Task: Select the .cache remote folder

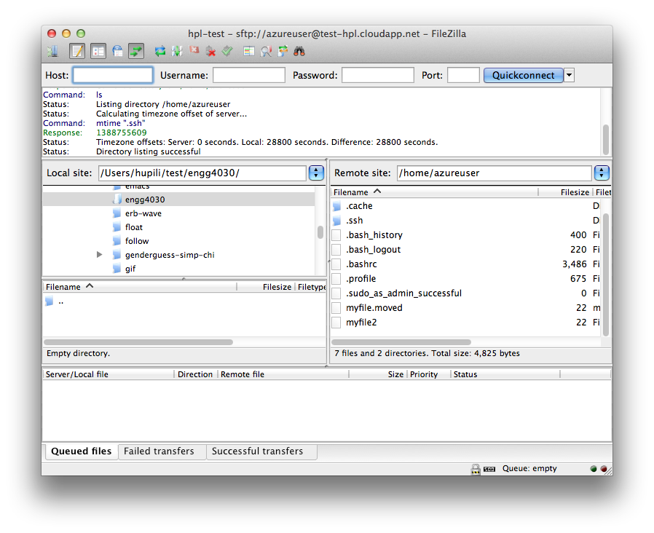Action: (x=465, y=206)
